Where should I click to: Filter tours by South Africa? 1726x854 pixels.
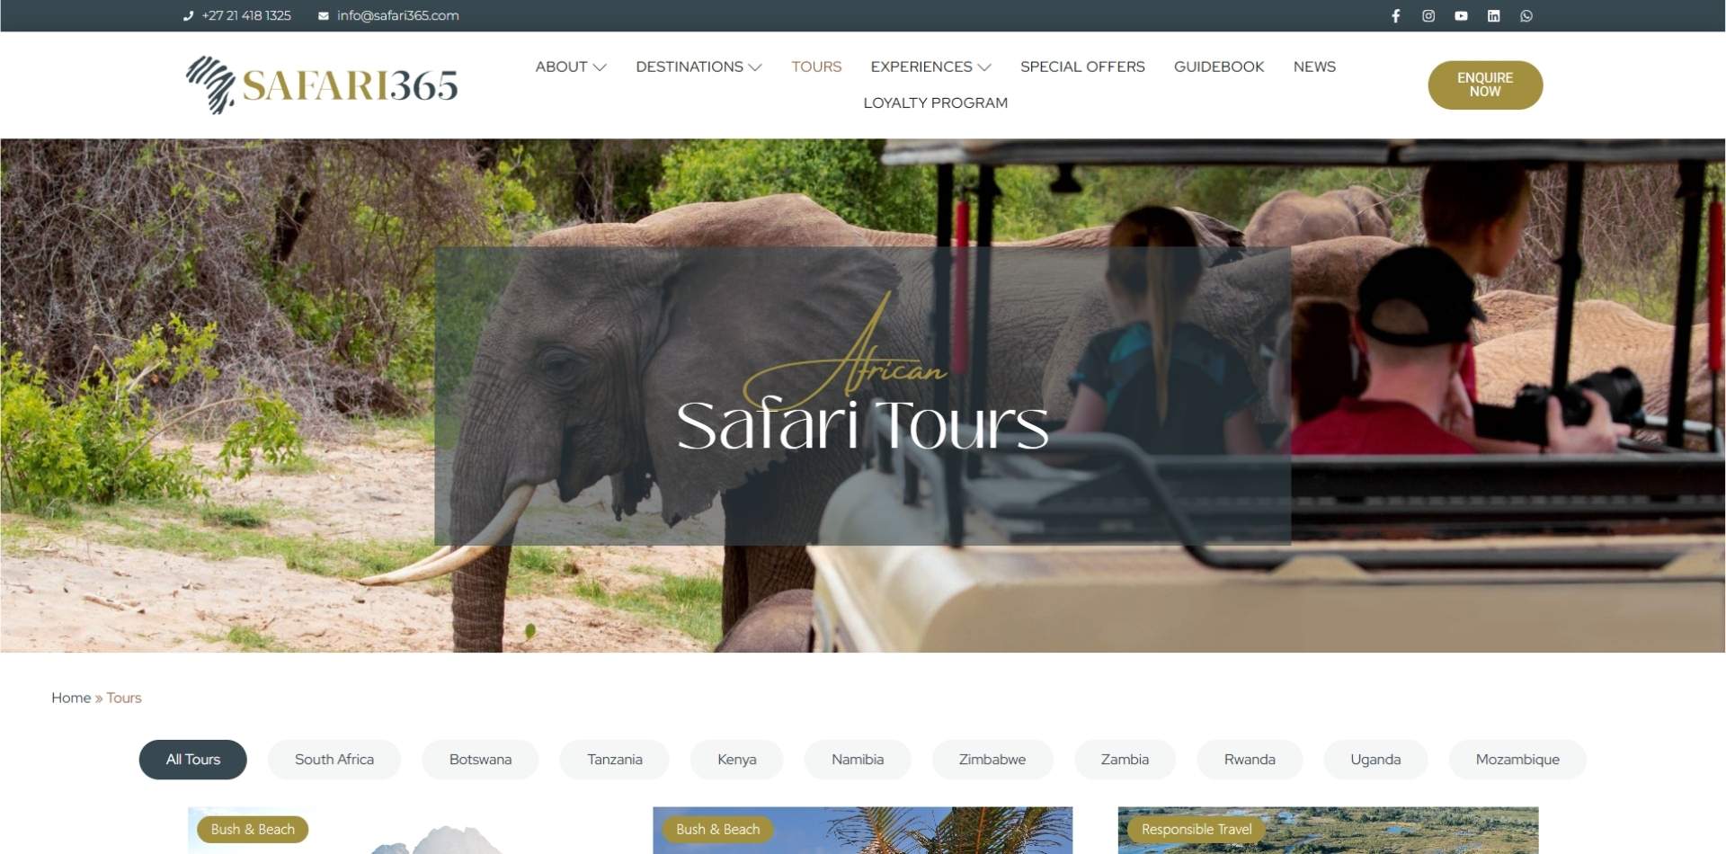[x=334, y=759]
